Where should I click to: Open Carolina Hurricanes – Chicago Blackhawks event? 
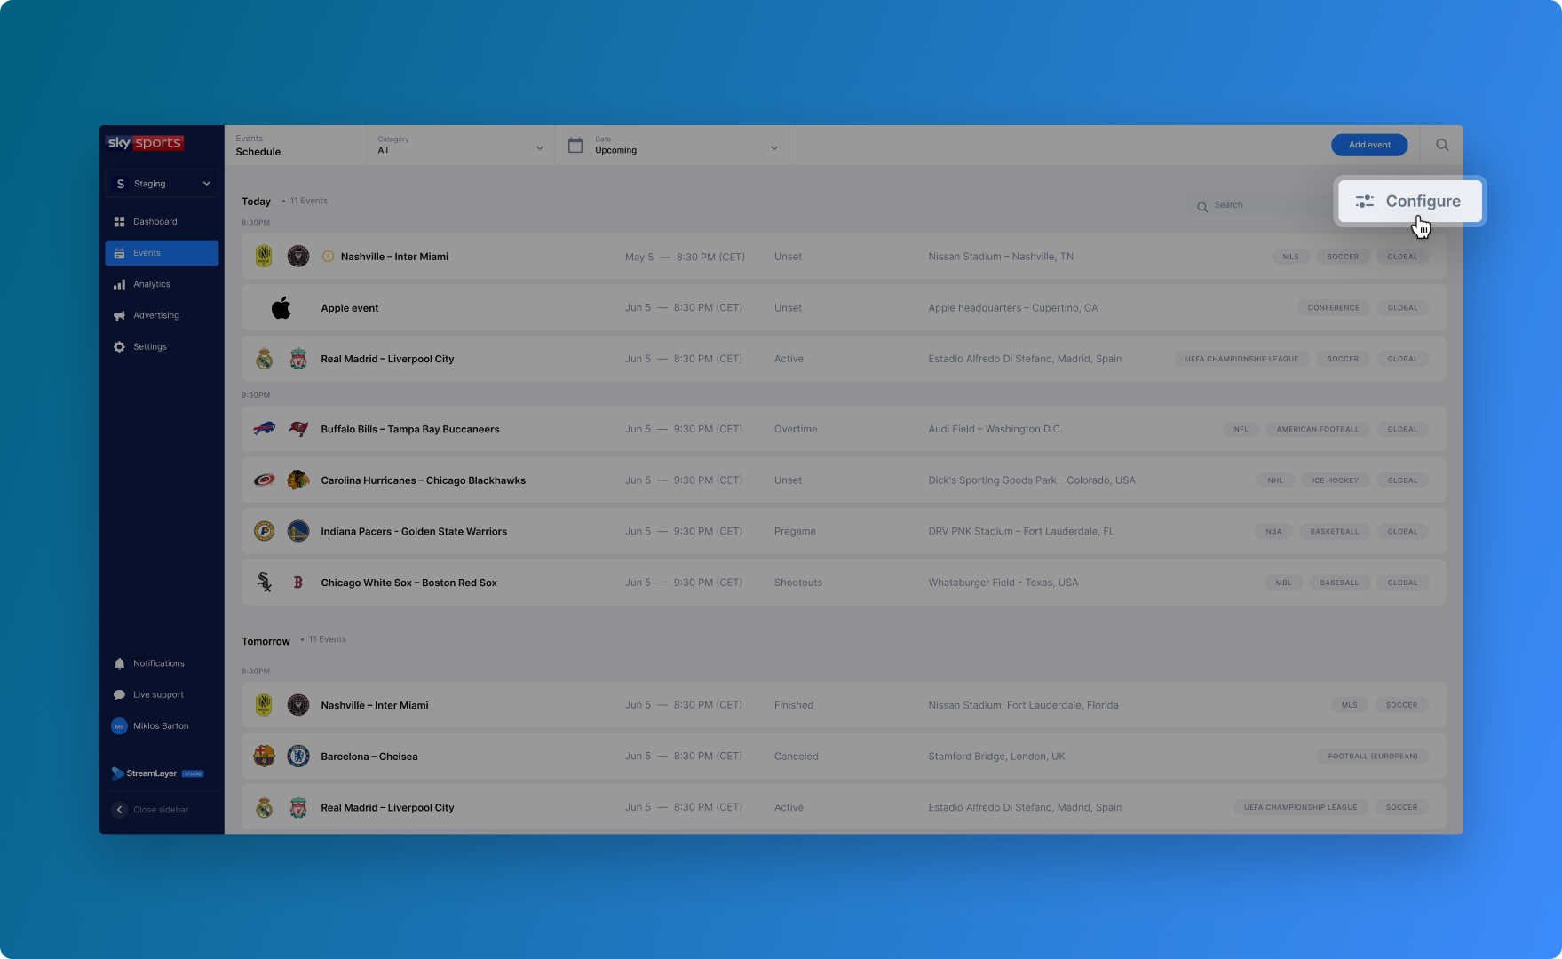tap(844, 480)
